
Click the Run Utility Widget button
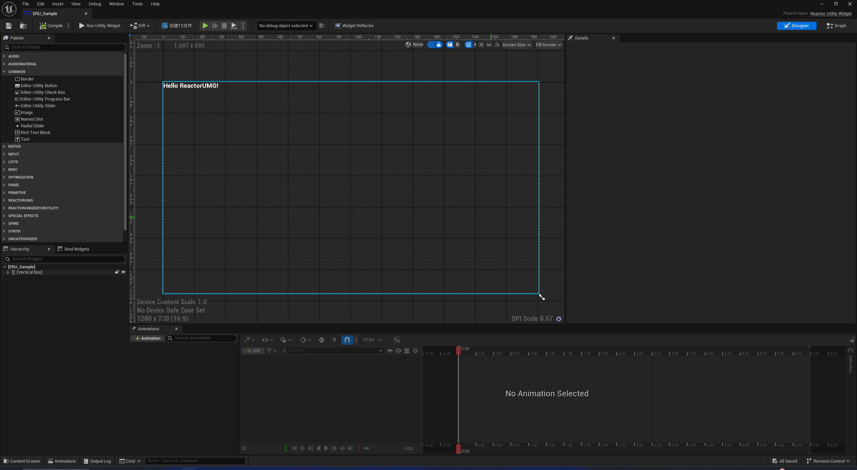click(x=100, y=26)
